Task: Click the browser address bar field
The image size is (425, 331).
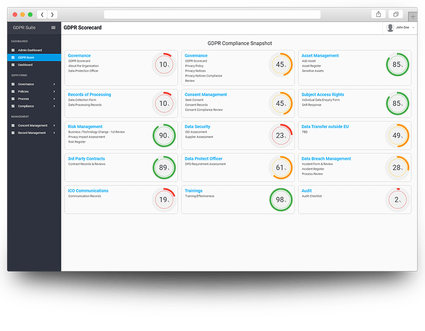Action: [212, 15]
